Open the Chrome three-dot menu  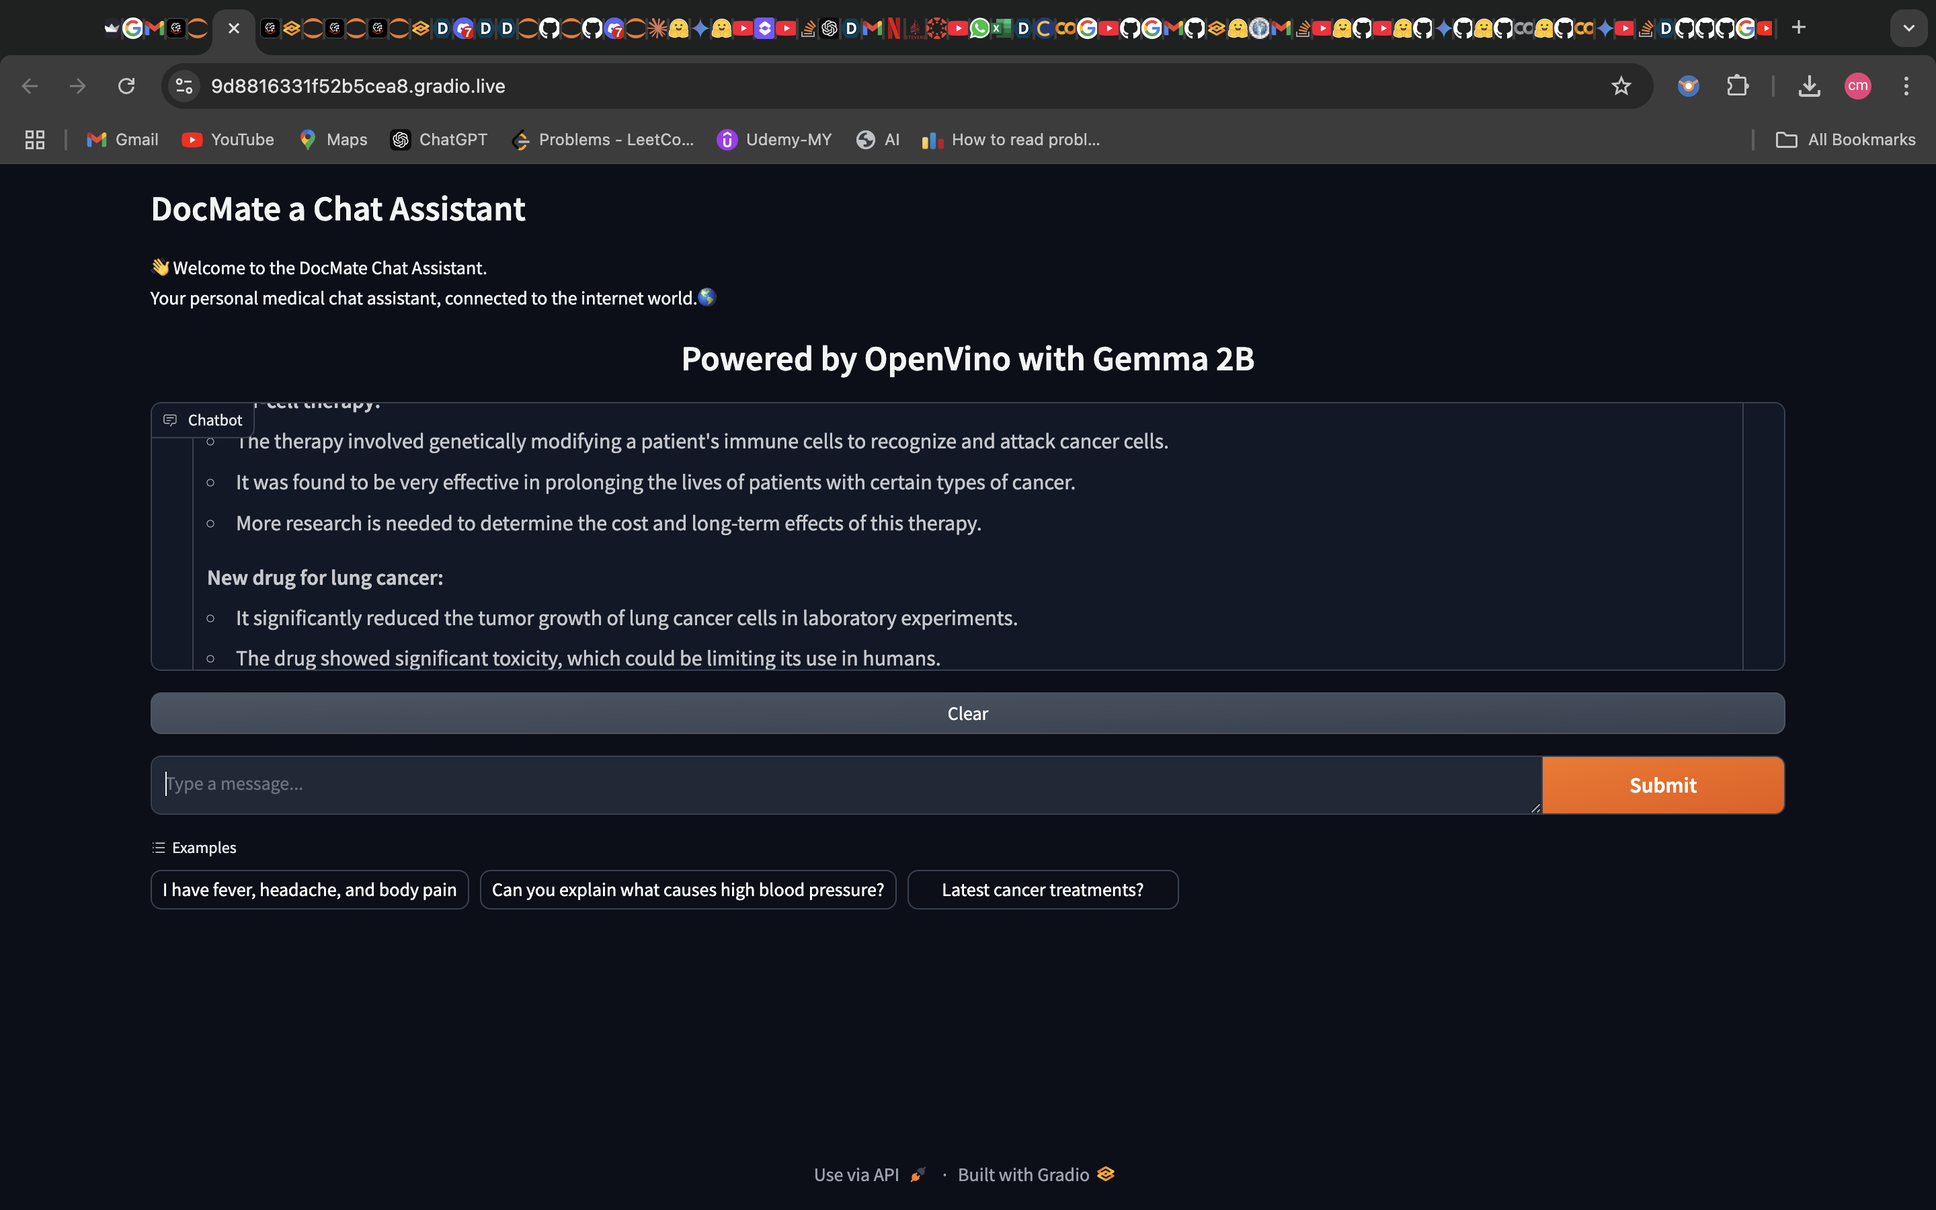1906,85
